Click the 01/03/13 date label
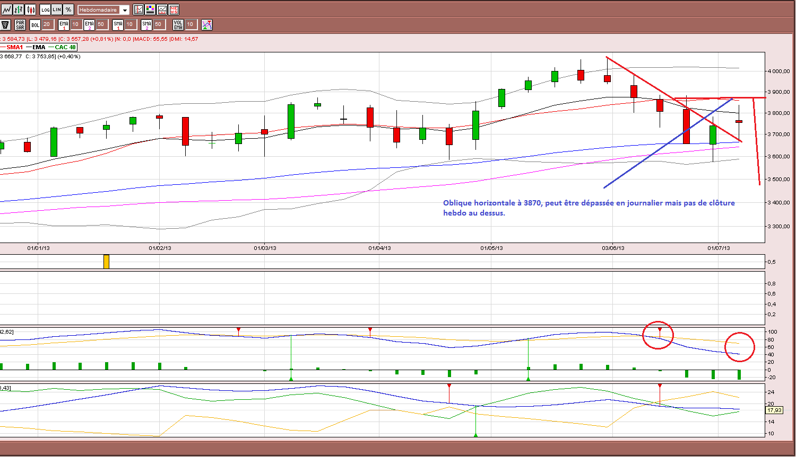Screen dimensions: 796x457 tap(265, 248)
